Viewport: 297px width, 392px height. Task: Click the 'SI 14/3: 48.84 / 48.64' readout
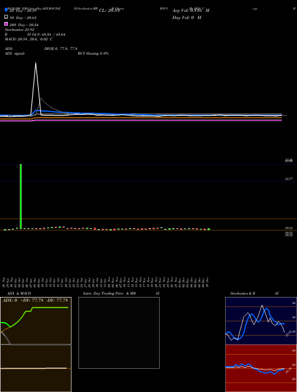[46, 34]
